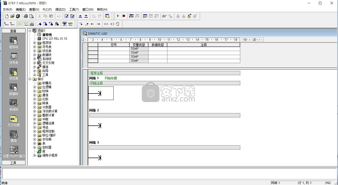Open 通信 from the view sidebar
The height and width of the screenshot is (185, 338).
[x=14, y=136]
